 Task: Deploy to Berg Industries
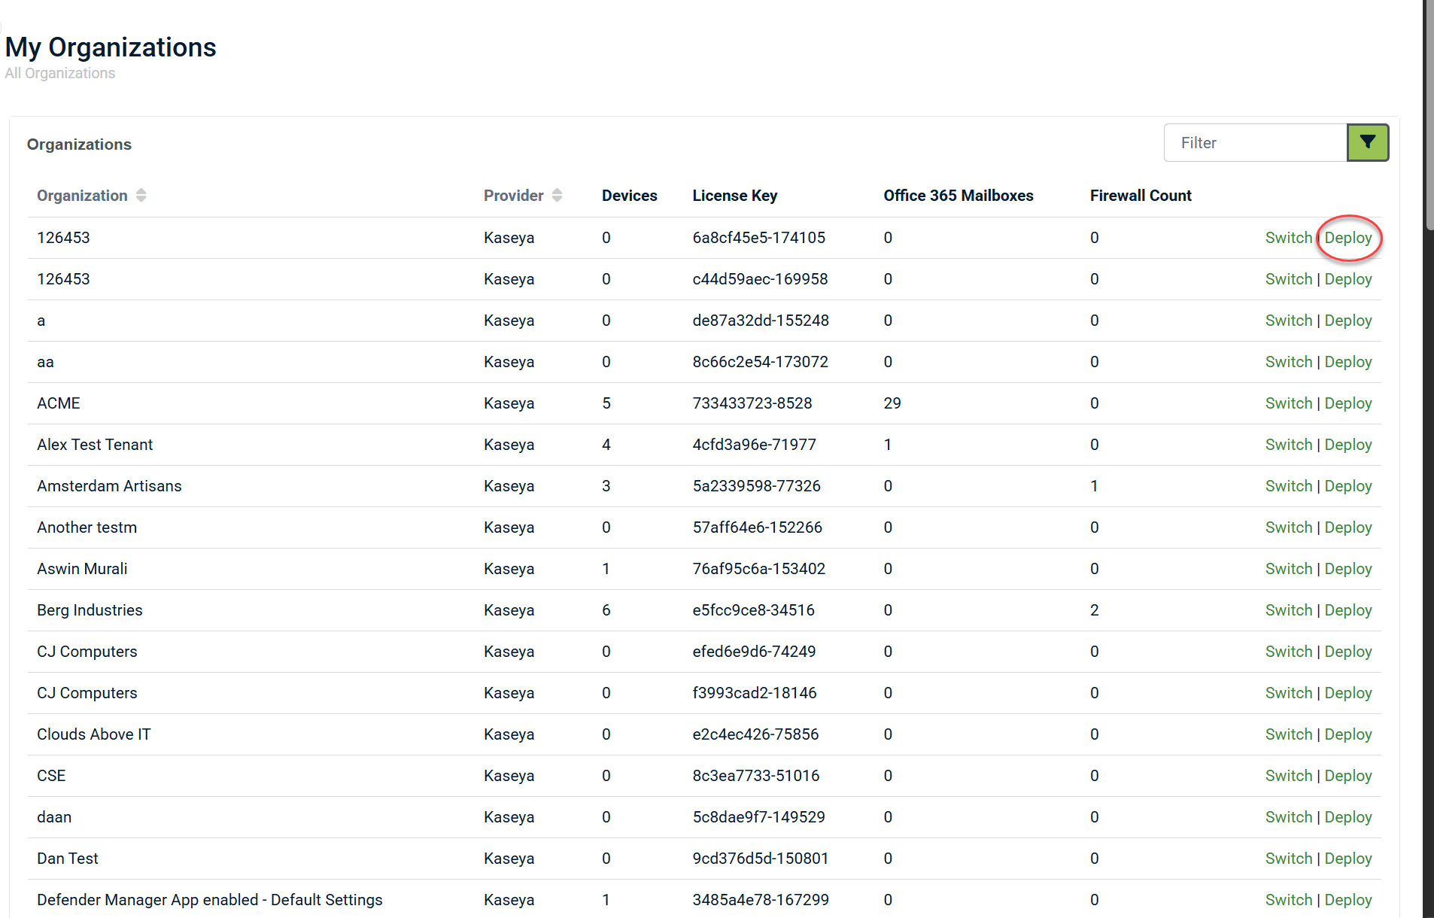[1347, 610]
